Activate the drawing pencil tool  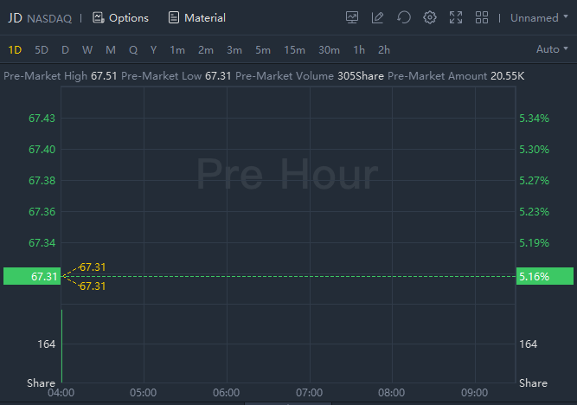378,17
